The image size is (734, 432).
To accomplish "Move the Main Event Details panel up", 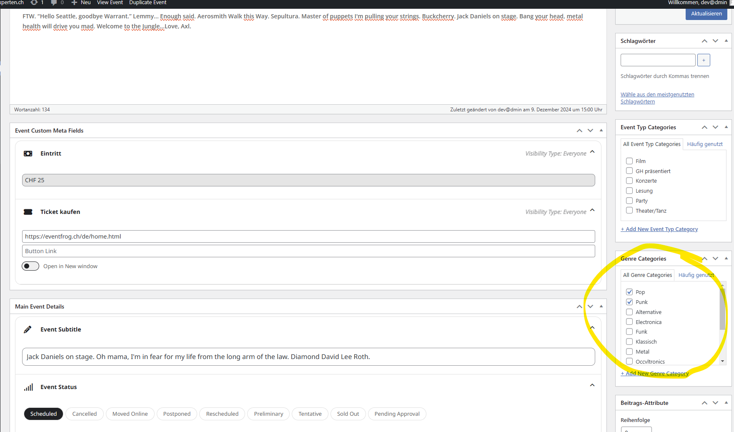I will coord(579,306).
